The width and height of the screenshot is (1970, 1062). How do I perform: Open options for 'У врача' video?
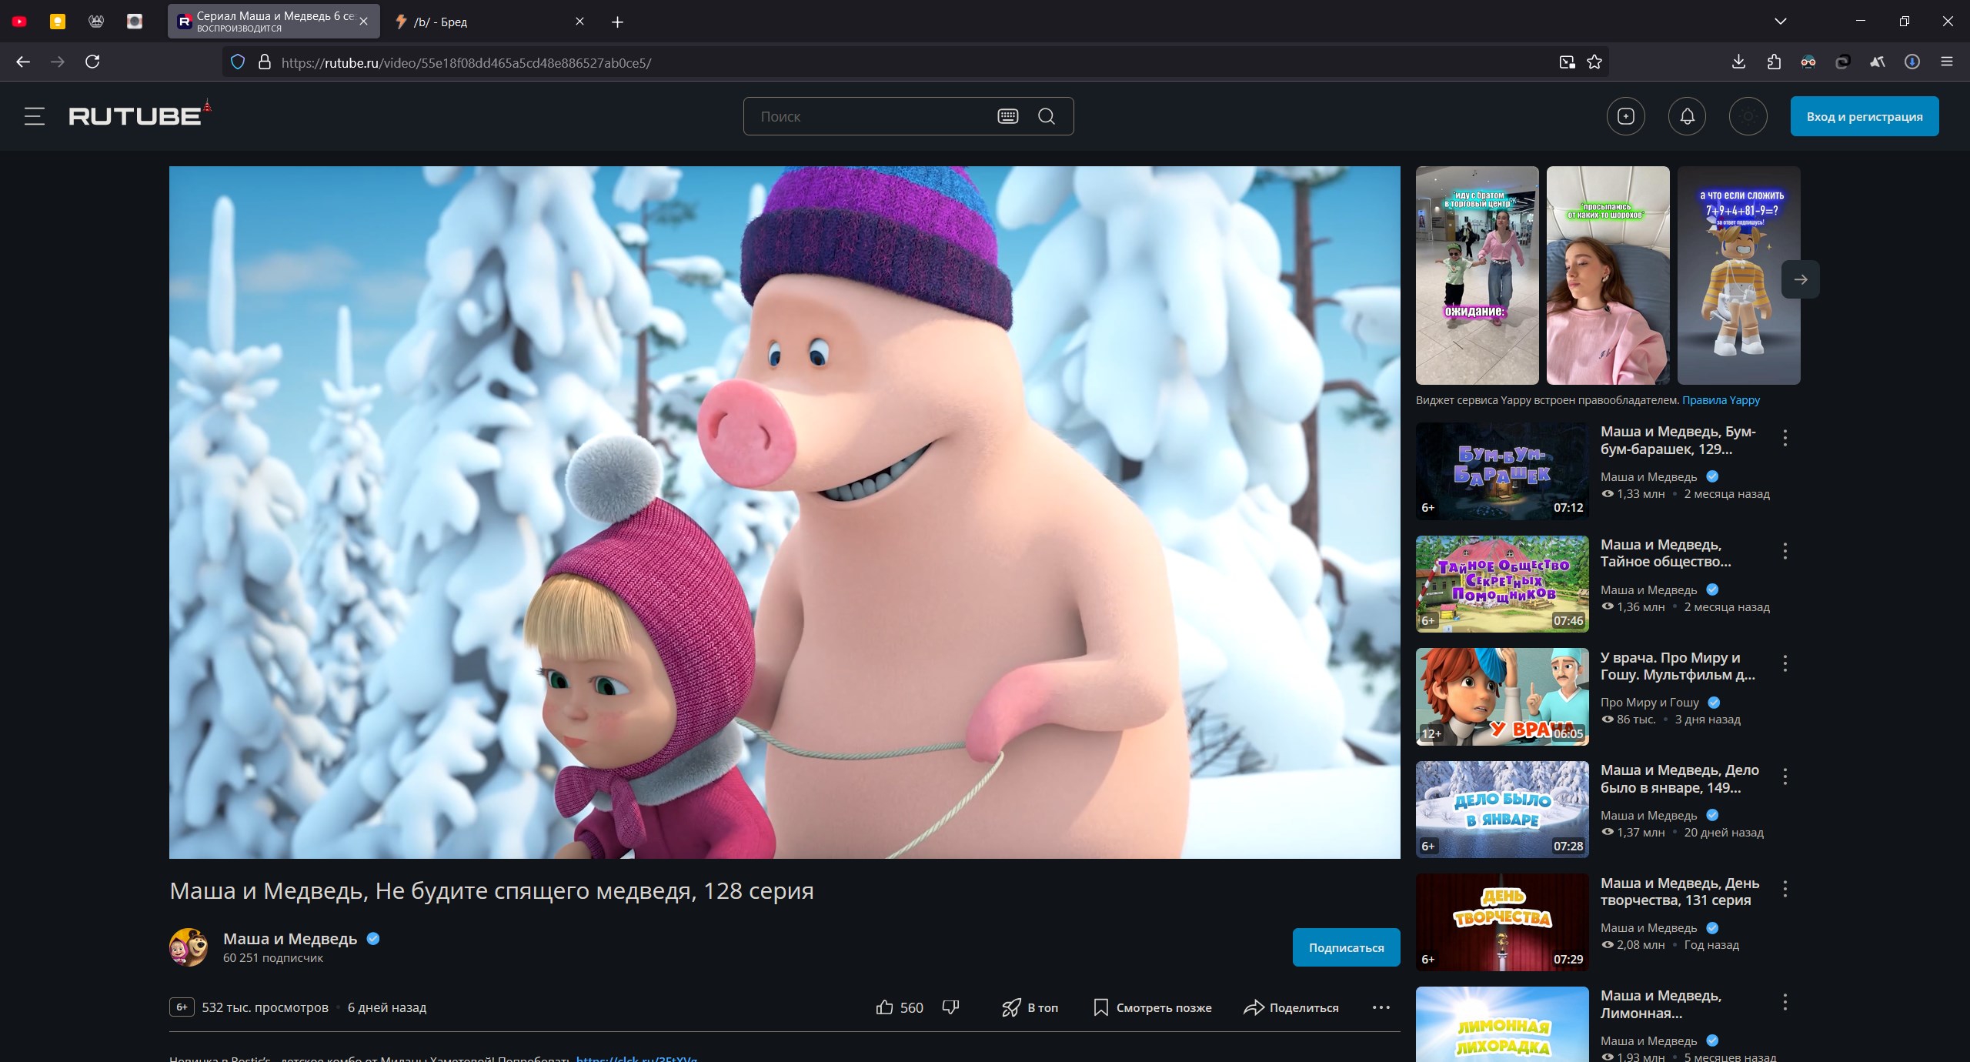(x=1785, y=663)
